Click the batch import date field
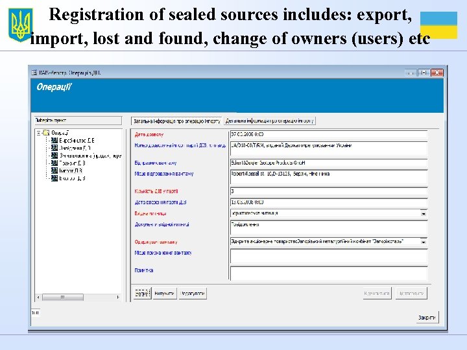Viewport: 467px width, 350px height. click(329, 202)
